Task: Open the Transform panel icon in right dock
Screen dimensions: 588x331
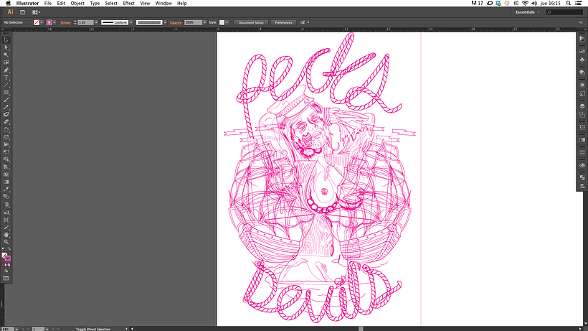Action: tap(582, 128)
